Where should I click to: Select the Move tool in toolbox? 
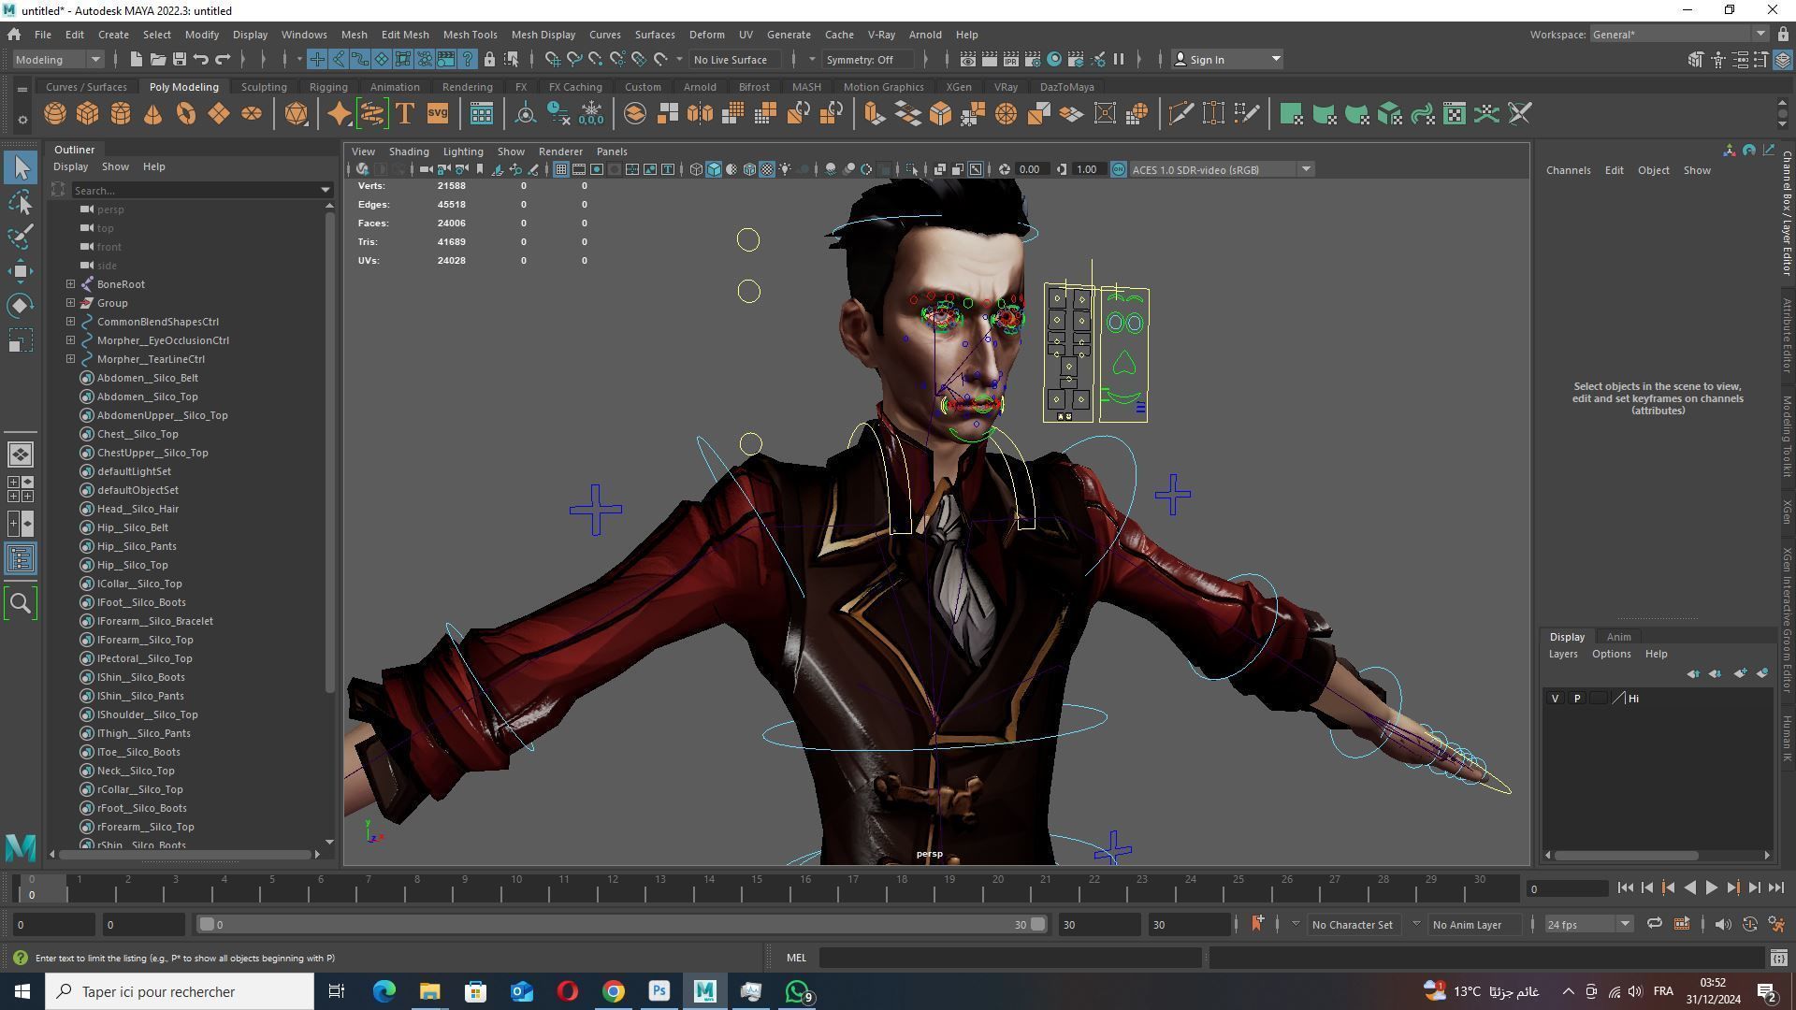point(21,271)
